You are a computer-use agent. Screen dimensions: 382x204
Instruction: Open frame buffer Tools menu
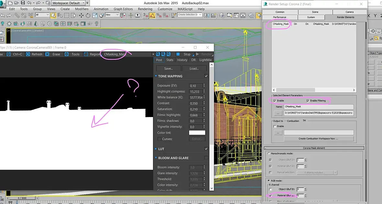click(72, 54)
